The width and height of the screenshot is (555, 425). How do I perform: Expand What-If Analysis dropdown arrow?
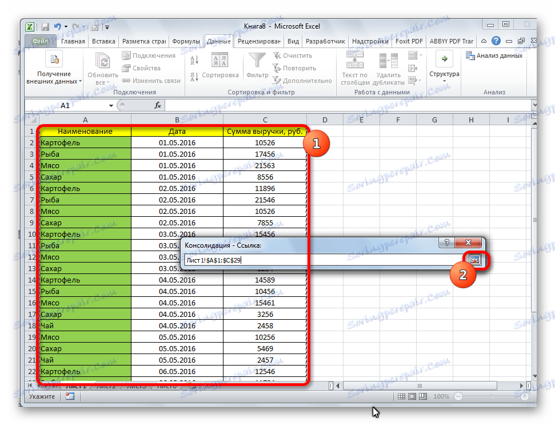(420, 81)
